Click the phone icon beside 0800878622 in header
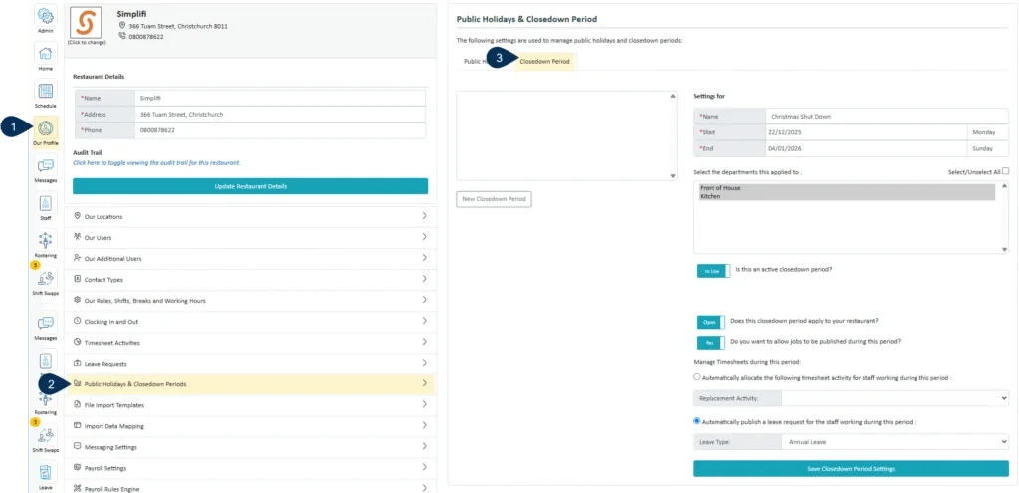Viewport: 1019px width, 493px height. pos(121,37)
